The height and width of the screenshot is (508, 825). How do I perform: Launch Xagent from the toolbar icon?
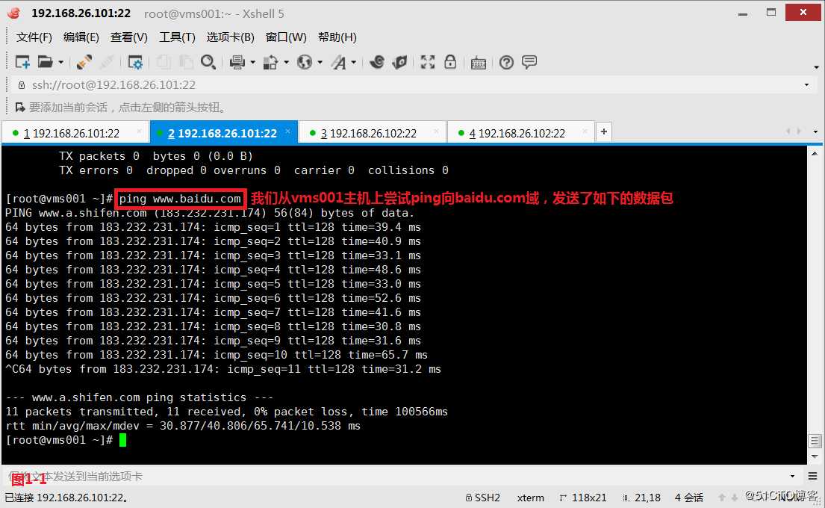(x=400, y=62)
